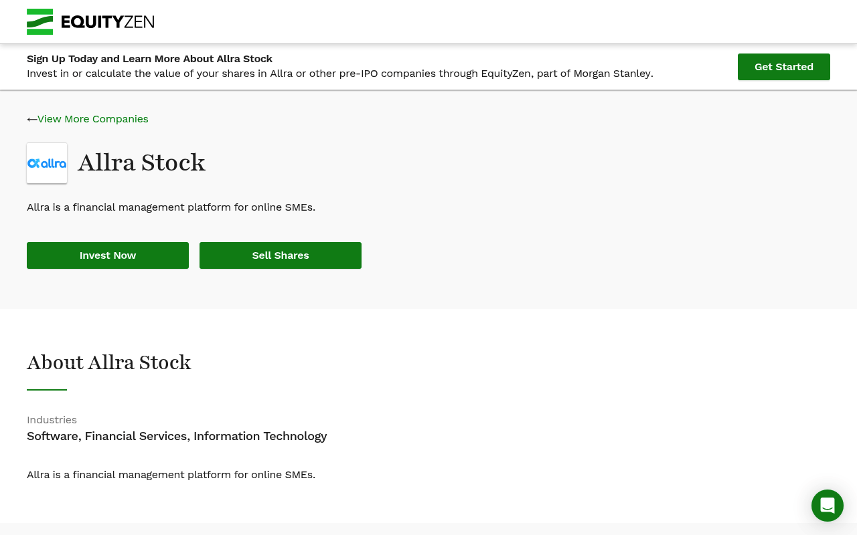
Task: Click the Allra description below the industries list
Action: pos(171,475)
